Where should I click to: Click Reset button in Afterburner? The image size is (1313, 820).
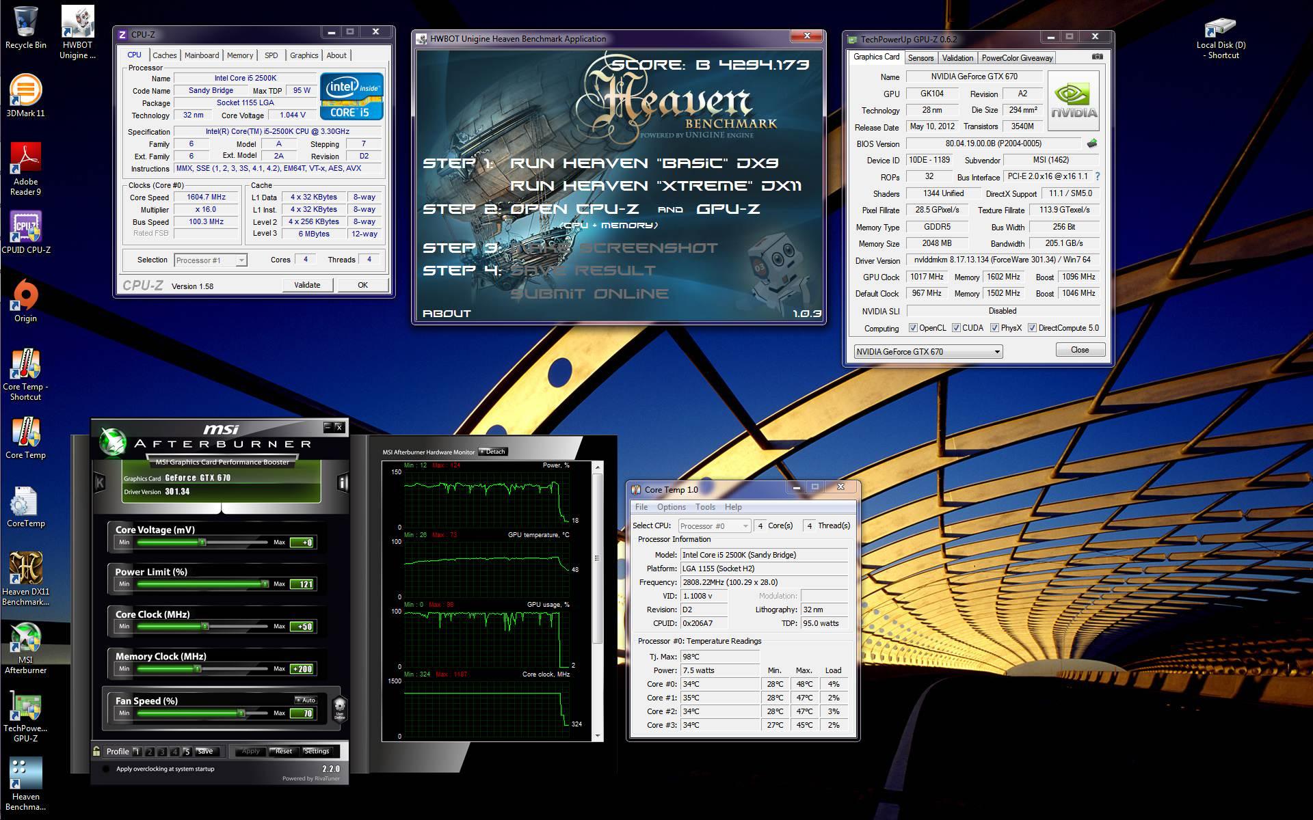click(282, 751)
